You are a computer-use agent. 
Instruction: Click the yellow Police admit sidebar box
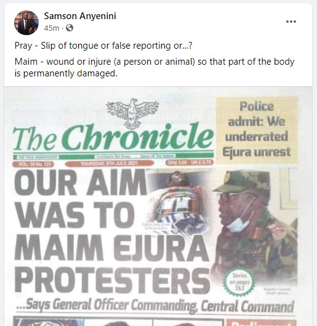(257, 129)
